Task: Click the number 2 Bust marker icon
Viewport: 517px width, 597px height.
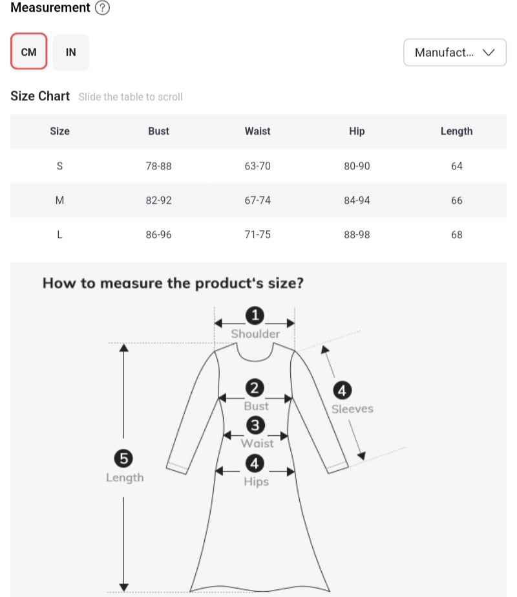Action: [x=255, y=388]
